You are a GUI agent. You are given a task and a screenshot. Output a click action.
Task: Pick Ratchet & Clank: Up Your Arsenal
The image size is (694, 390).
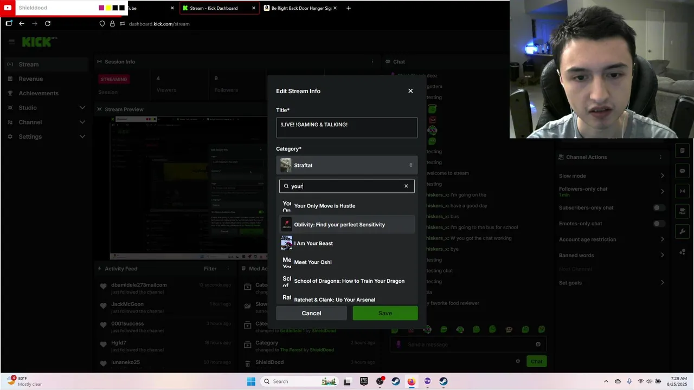(347, 298)
